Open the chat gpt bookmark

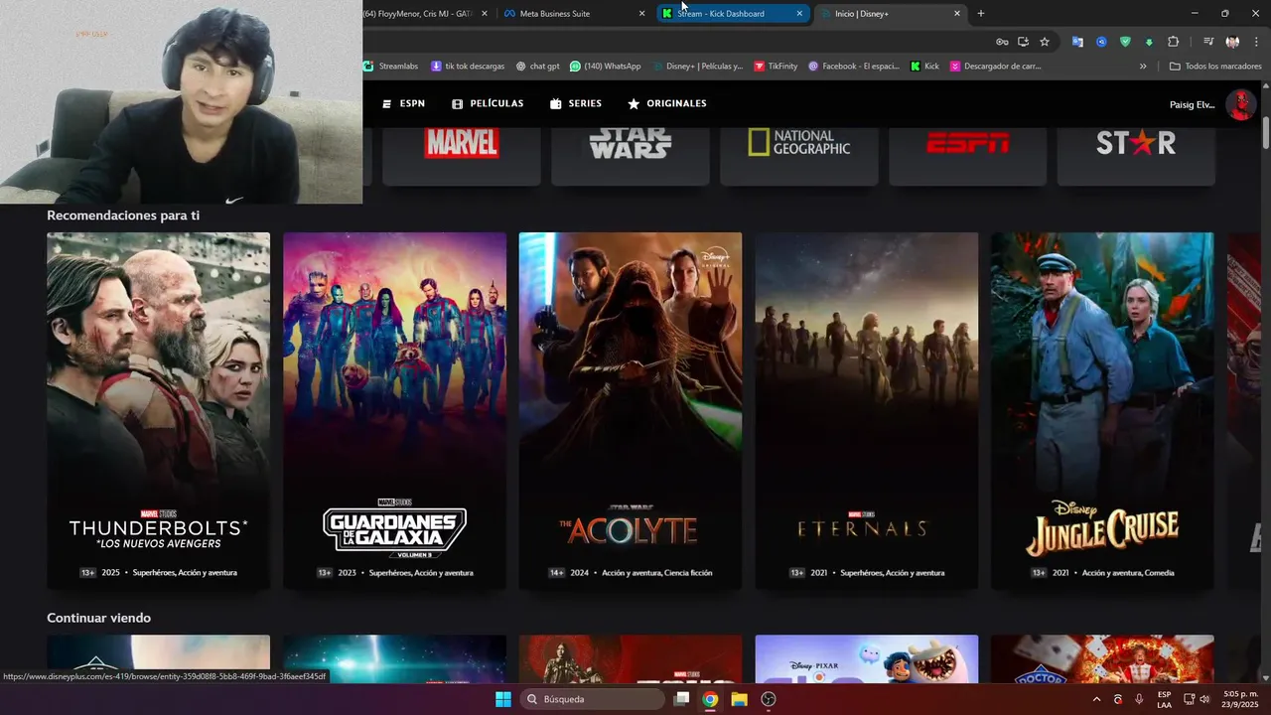click(537, 67)
